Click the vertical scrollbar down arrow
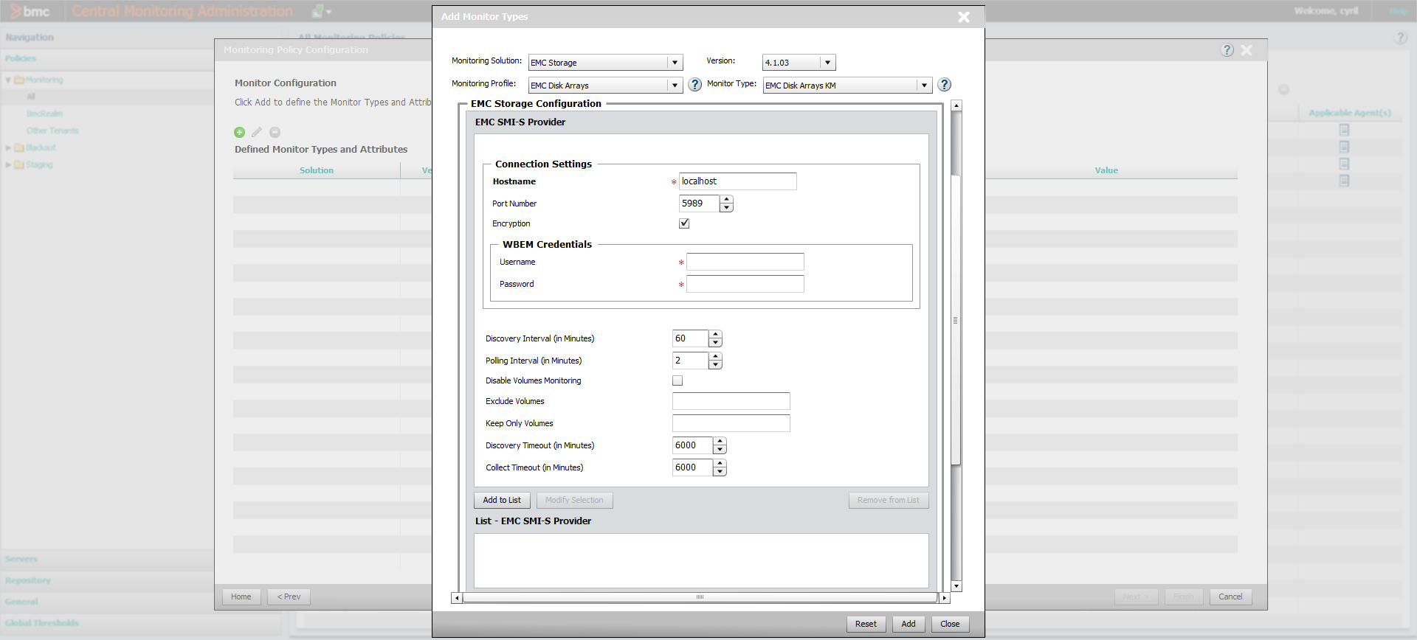The height and width of the screenshot is (640, 1417). [x=956, y=586]
